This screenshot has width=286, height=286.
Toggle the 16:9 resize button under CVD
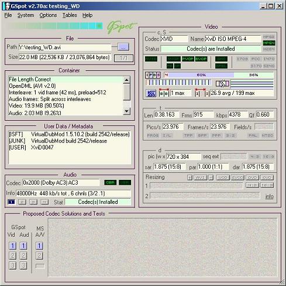(x=267, y=185)
